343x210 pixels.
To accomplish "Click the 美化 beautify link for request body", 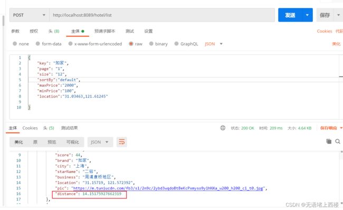I will point(336,44).
